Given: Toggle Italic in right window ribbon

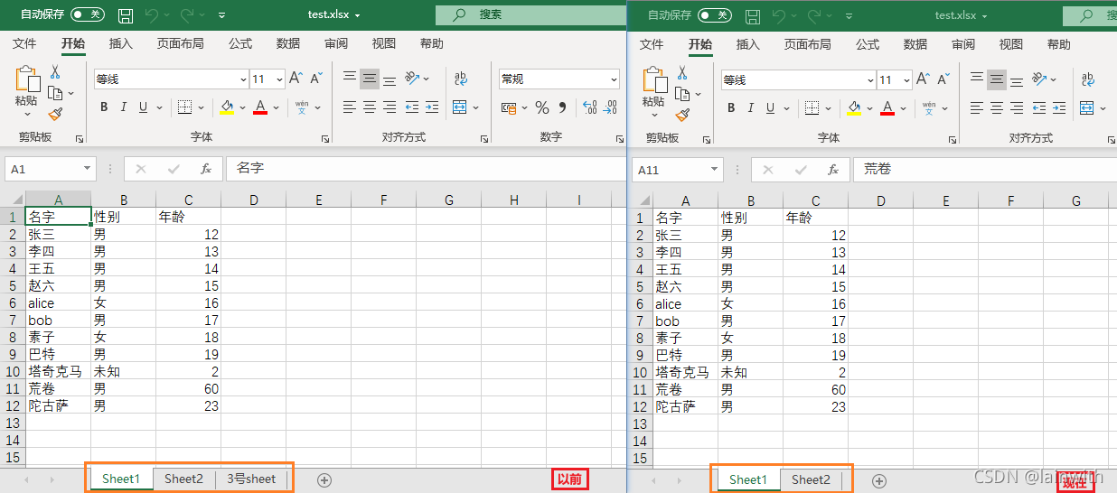Looking at the screenshot, I should click(x=751, y=108).
